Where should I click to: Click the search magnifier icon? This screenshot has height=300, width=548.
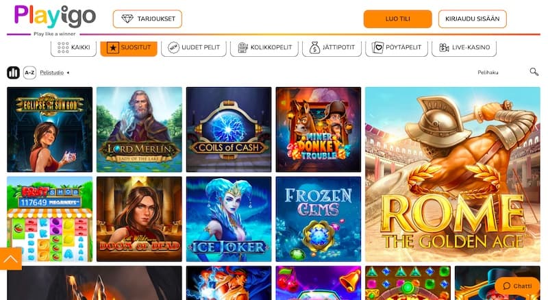click(534, 72)
